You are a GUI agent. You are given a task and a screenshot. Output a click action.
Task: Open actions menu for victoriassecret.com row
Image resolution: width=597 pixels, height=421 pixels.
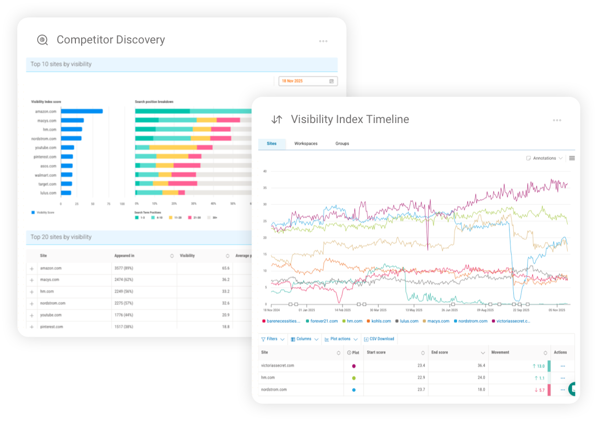562,365
